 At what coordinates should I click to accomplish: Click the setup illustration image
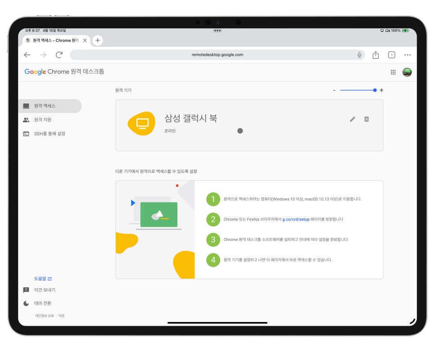pos(155,230)
